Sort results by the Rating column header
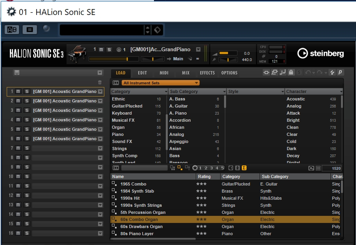Image resolution: width=356 pixels, height=245 pixels. tap(208, 176)
